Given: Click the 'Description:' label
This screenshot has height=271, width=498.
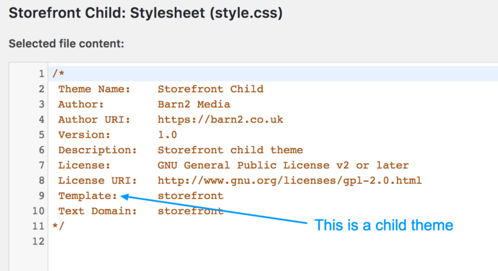Looking at the screenshot, I should [98, 150].
